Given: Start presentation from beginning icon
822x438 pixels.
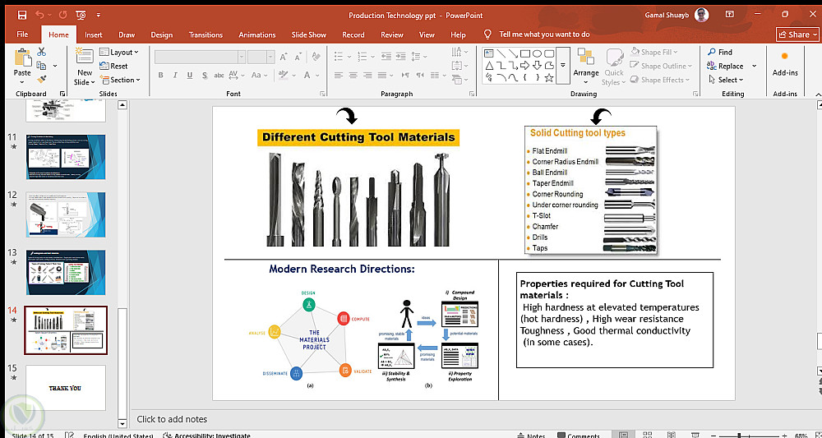Looking at the screenshot, I should point(80,15).
